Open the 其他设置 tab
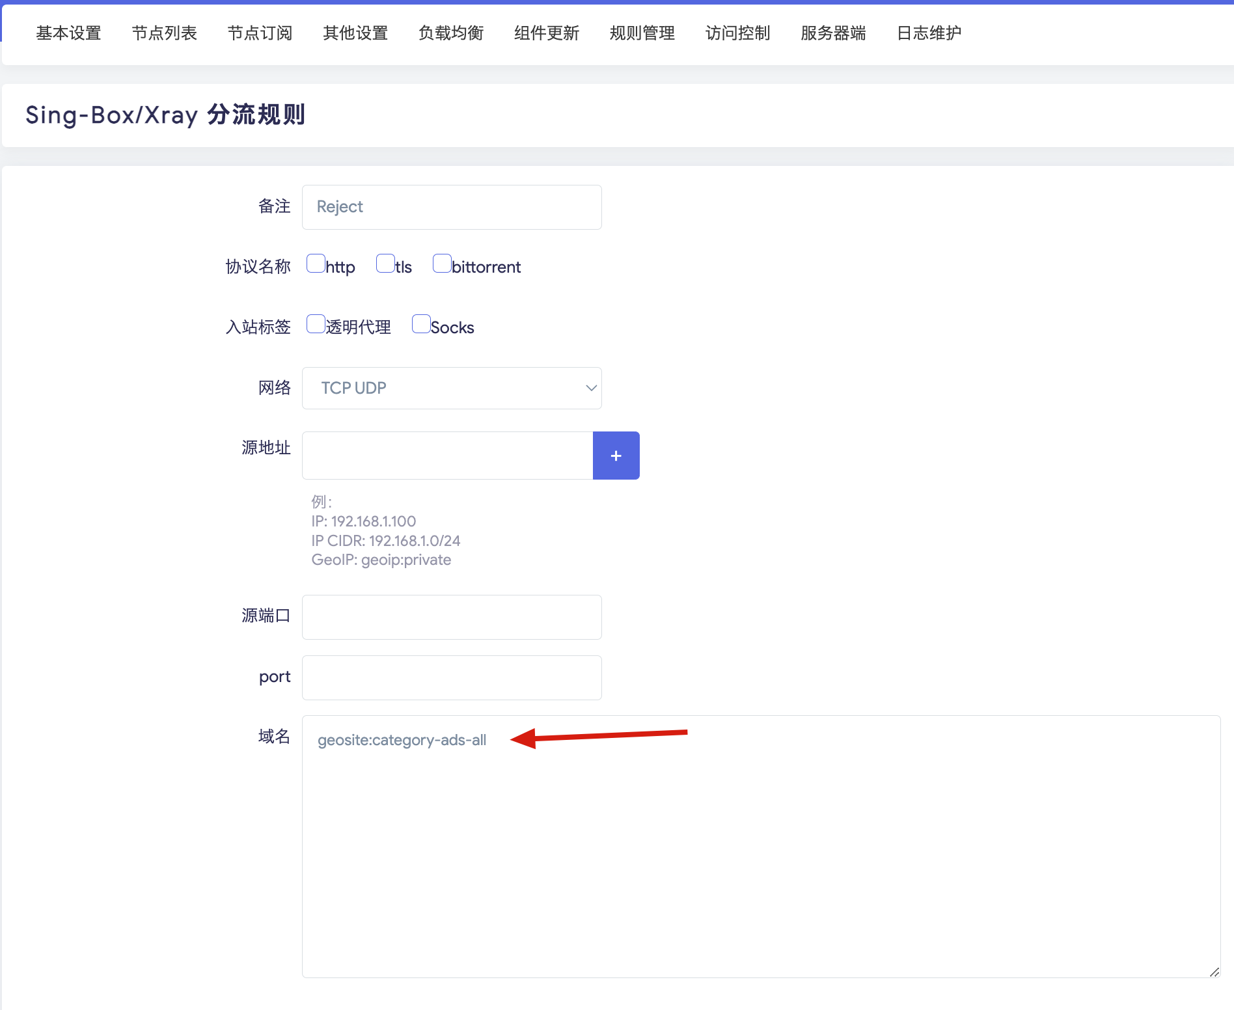Image resolution: width=1234 pixels, height=1010 pixels. click(355, 33)
